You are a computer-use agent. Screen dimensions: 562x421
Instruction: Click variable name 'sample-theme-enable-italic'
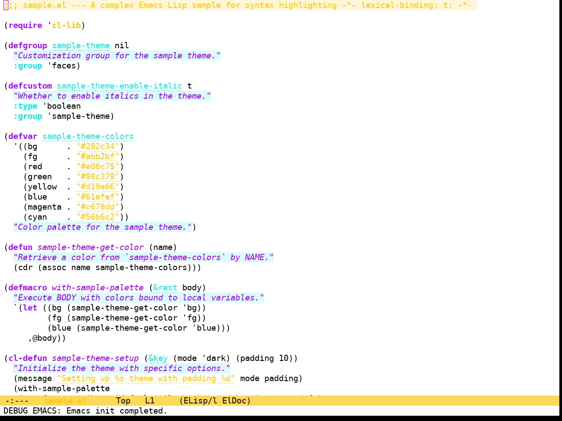click(x=119, y=86)
